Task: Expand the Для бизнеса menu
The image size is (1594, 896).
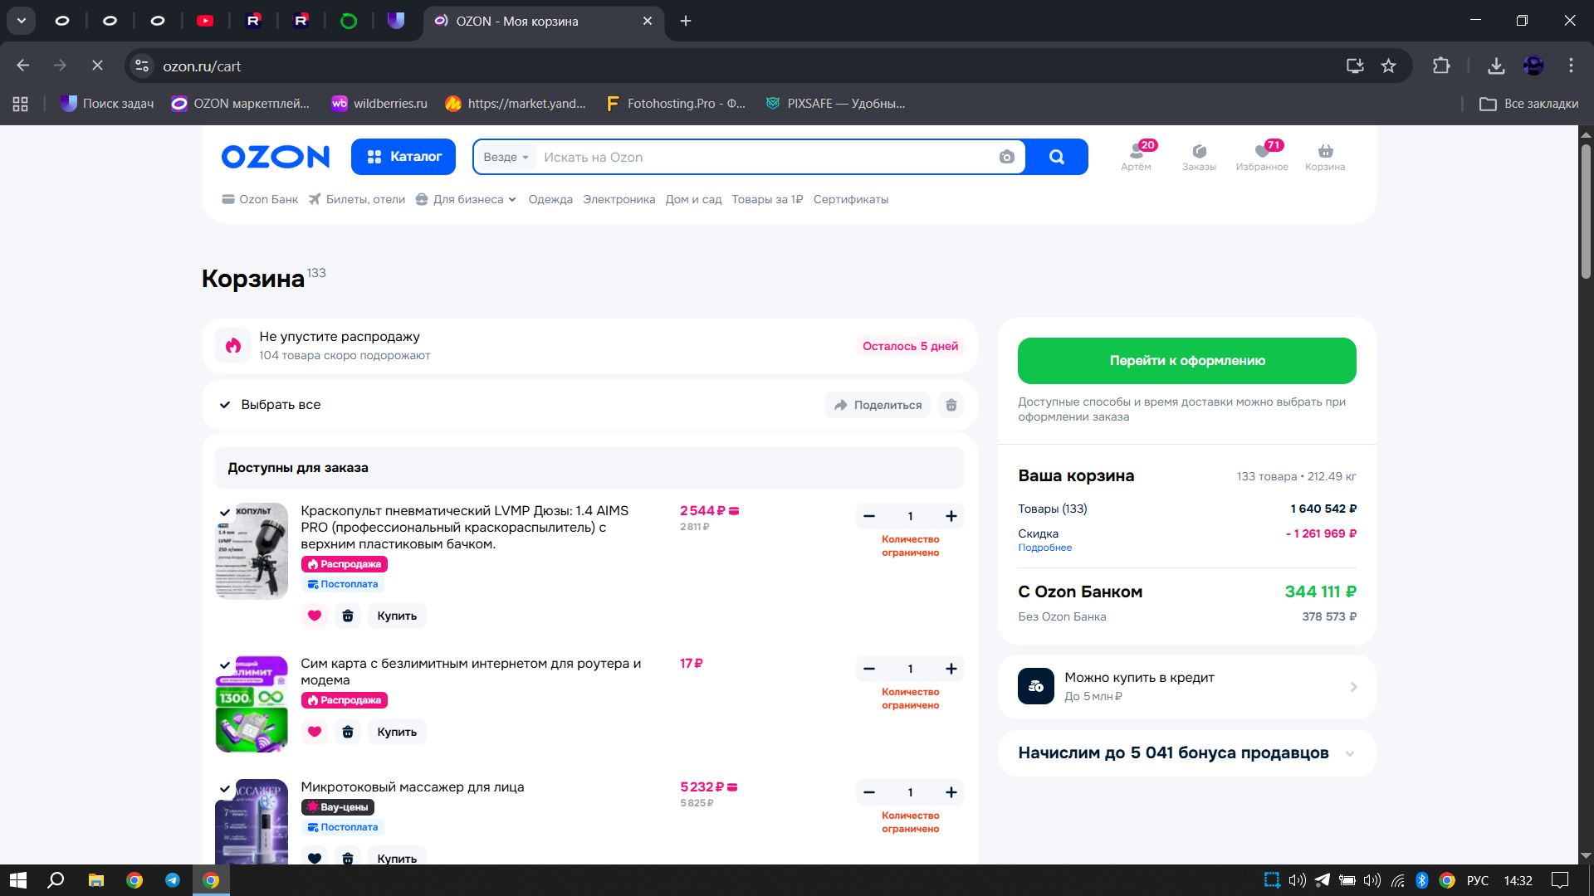Action: (x=467, y=199)
